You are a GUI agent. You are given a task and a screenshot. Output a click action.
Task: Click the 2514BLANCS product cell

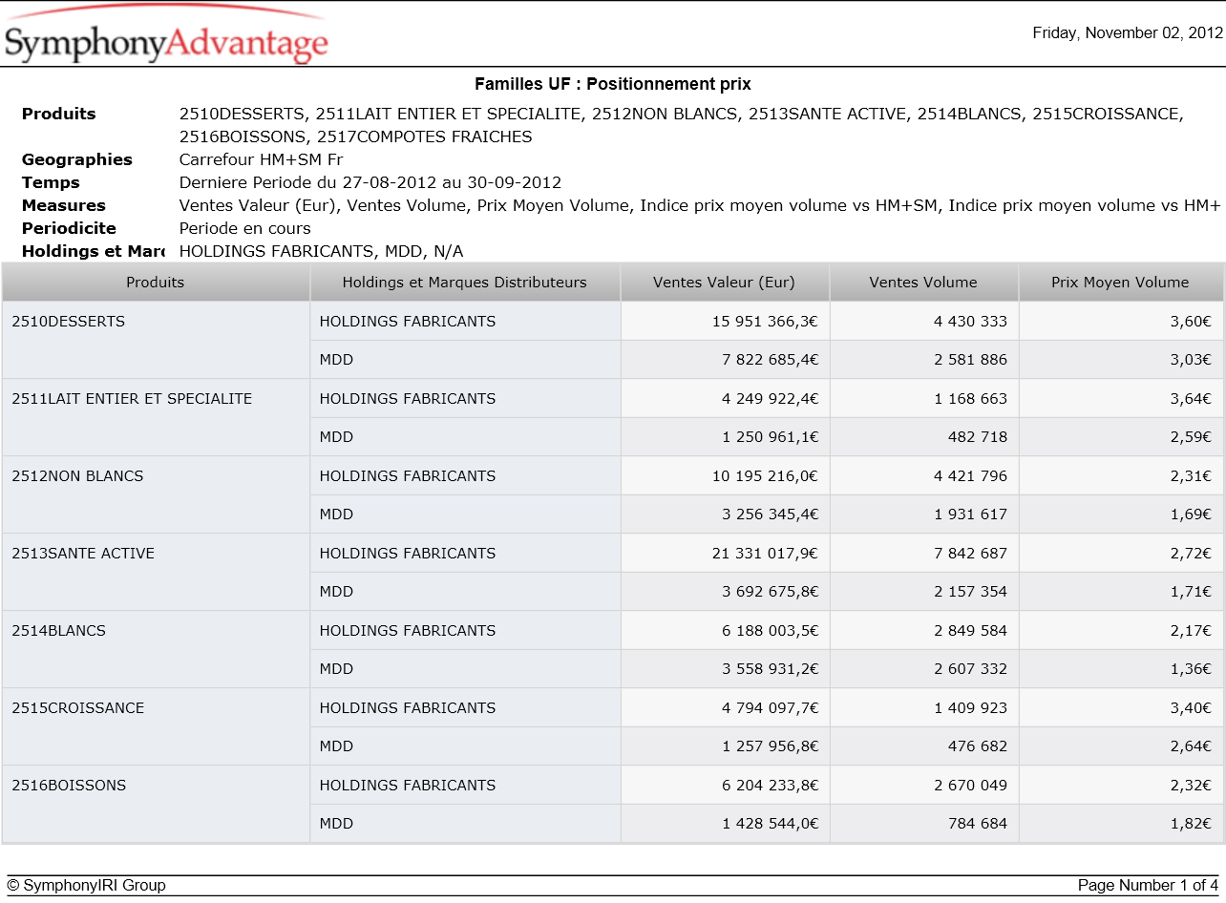(156, 650)
